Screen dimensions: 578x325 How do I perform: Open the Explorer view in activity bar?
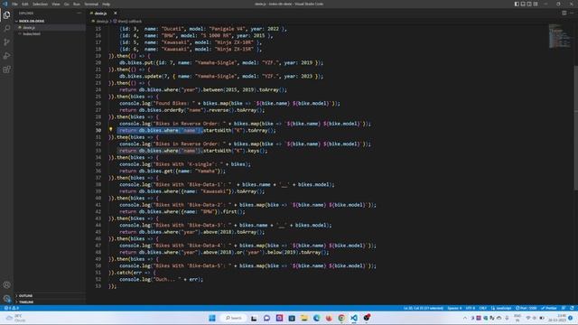tap(6, 15)
